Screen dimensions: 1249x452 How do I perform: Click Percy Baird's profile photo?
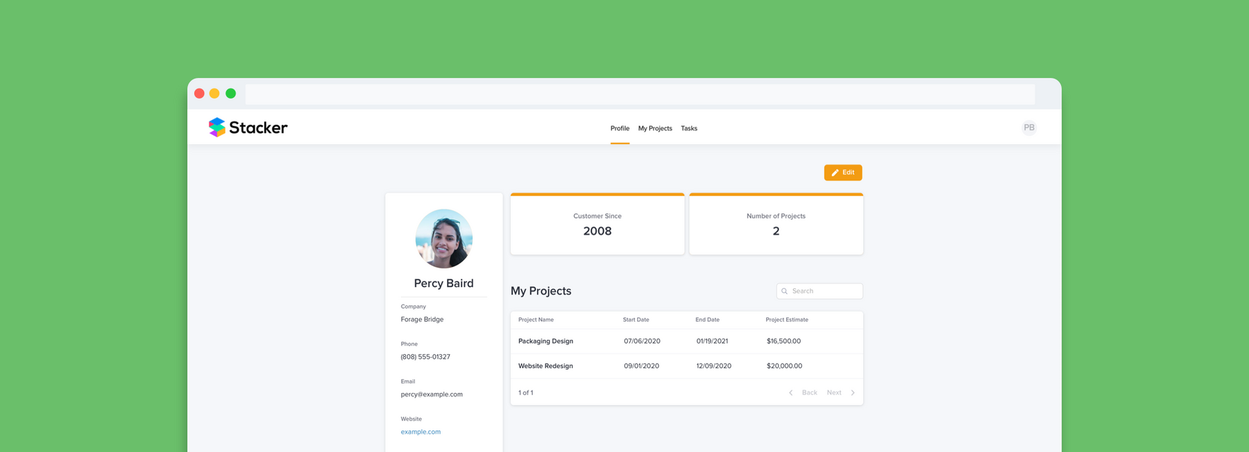tap(444, 238)
